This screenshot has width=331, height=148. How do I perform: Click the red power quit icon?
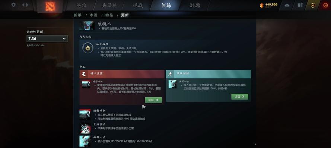click(x=325, y=5)
